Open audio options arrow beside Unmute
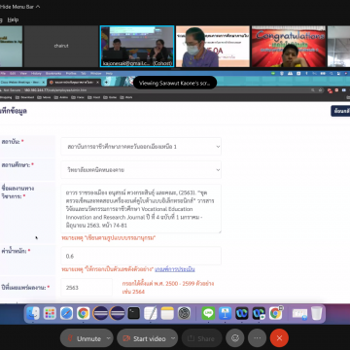This screenshot has width=350, height=350. 109,338
